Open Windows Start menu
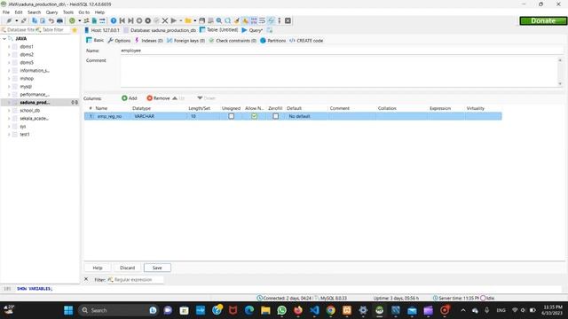The image size is (568, 319). [68, 310]
